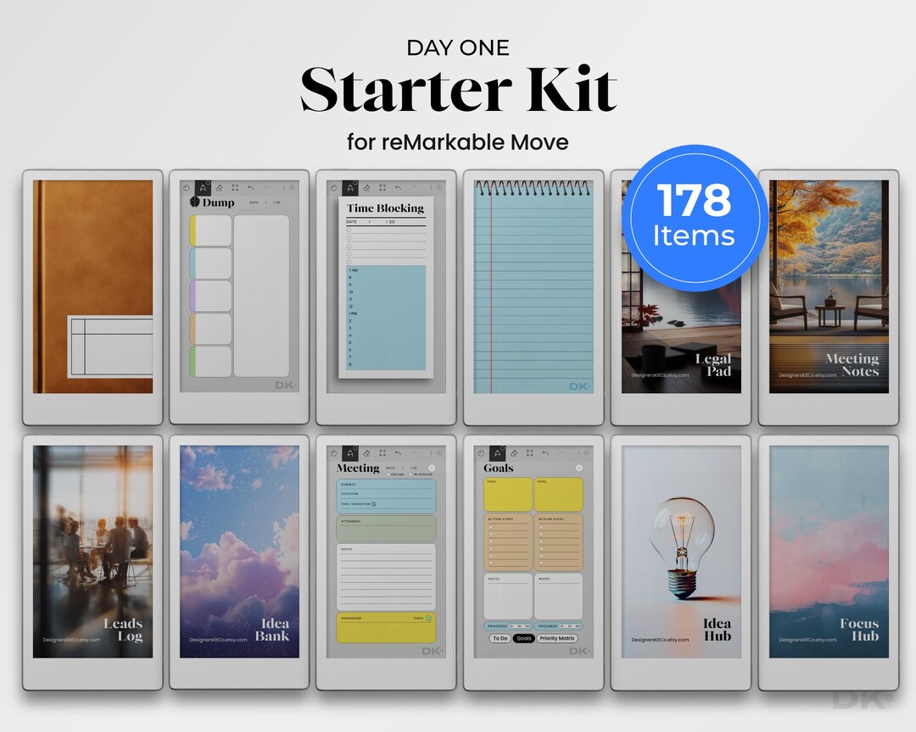Undo the last stroke on the Dump page
Screen dimensions: 916x732
[x=250, y=188]
